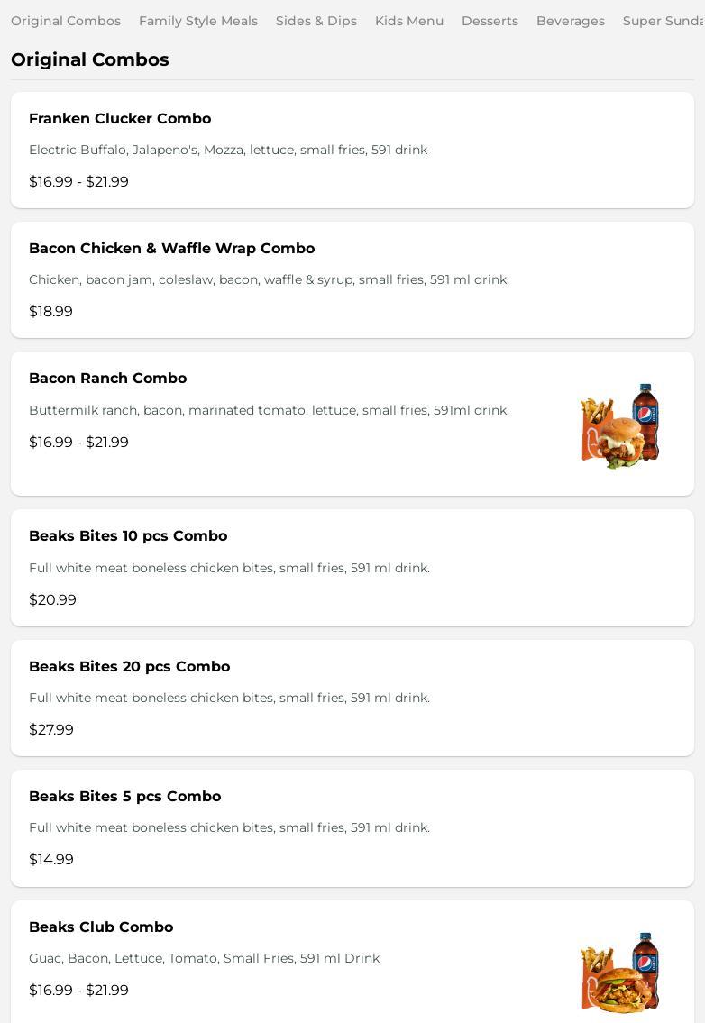
Task: Switch to Family Style Meals tab
Action: pos(198,21)
